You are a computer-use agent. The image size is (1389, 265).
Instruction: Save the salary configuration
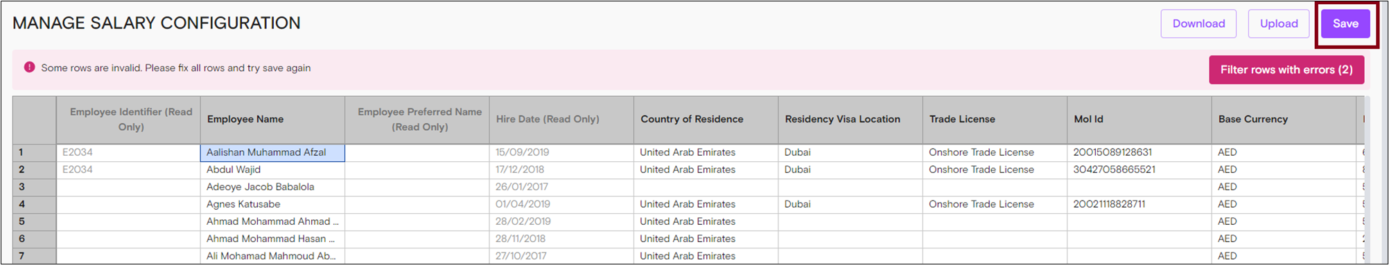coord(1345,24)
